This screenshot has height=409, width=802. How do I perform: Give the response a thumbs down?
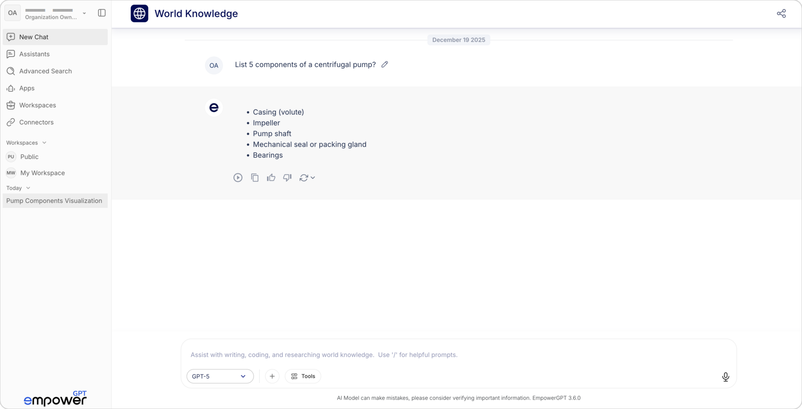(287, 178)
